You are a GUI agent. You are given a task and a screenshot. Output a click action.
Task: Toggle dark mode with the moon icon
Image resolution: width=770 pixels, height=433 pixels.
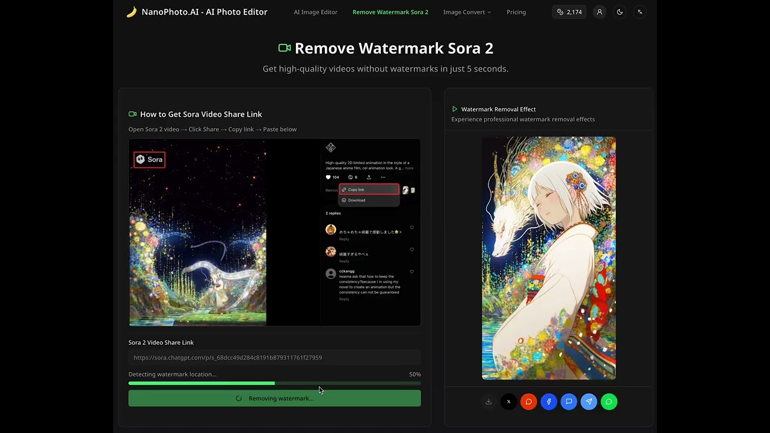coord(620,12)
